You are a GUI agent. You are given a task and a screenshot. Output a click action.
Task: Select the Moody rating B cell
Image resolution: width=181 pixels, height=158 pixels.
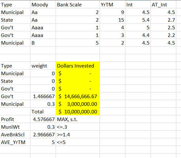(x=43, y=43)
